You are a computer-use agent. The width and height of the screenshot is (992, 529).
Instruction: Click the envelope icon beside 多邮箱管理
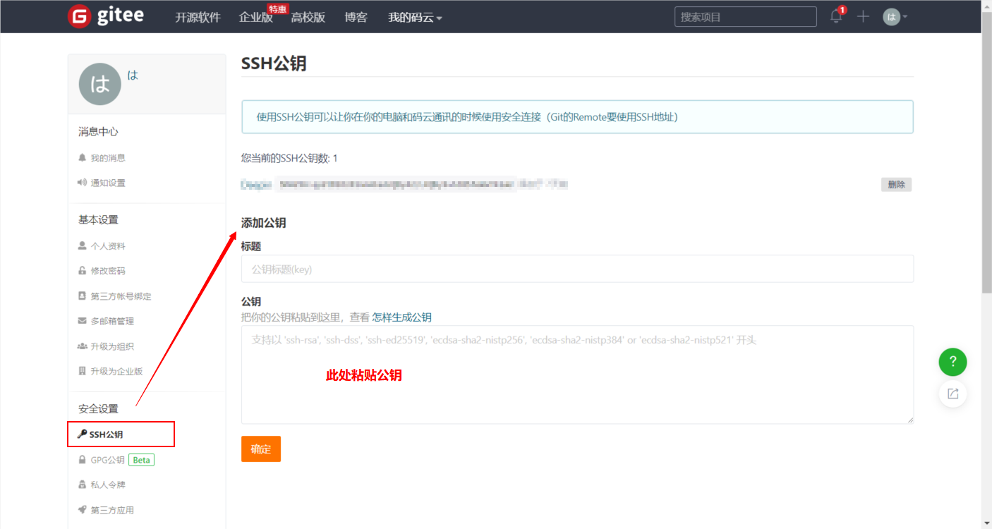(x=83, y=320)
